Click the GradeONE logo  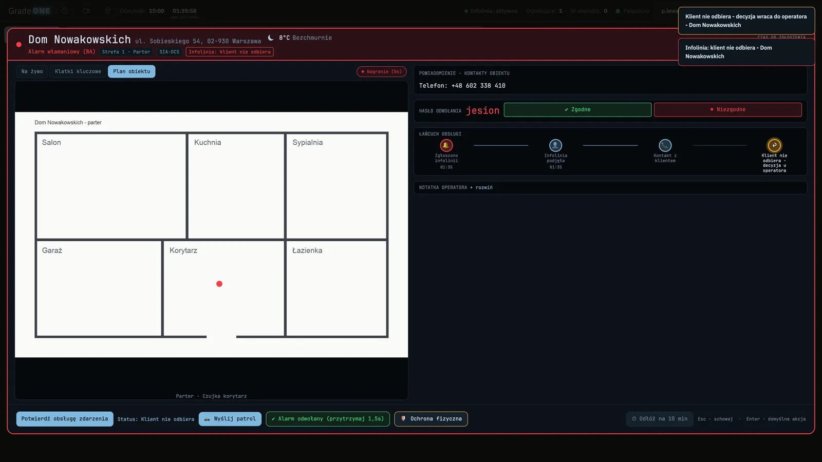[x=29, y=11]
